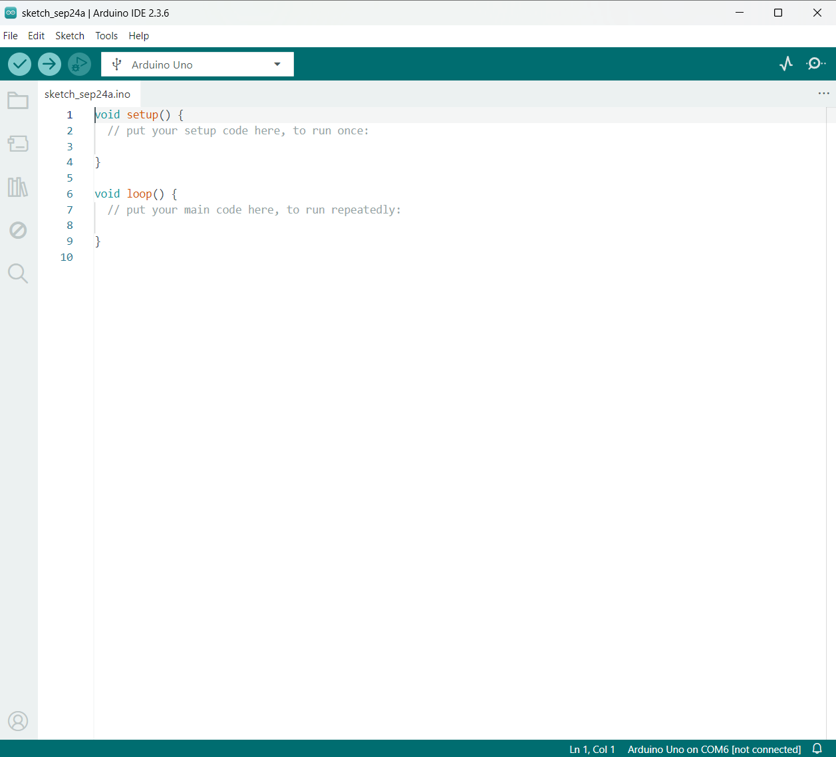Click the Ln 1, Col 1 indicator
This screenshot has width=836, height=757.
[592, 749]
